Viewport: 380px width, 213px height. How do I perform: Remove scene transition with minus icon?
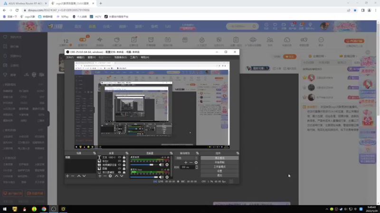[191, 162]
